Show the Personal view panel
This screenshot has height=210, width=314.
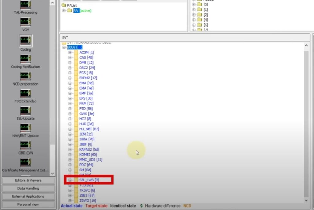coord(28,204)
